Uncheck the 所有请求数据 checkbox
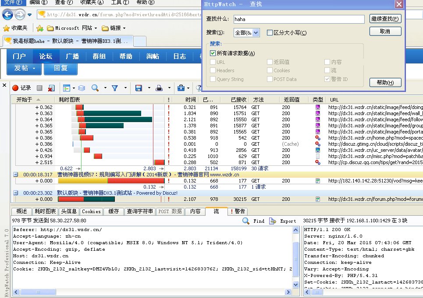The width and height of the screenshot is (423, 298). [x=213, y=53]
